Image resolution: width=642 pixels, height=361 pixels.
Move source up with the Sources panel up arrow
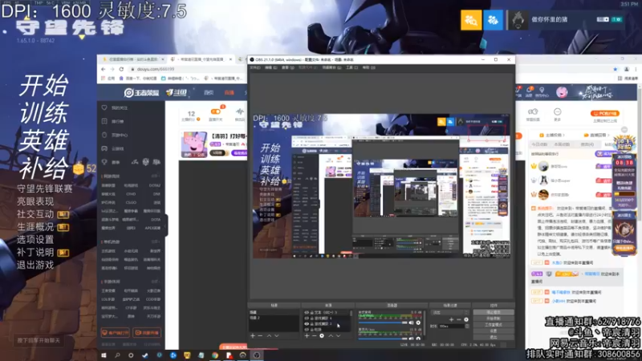coord(331,335)
